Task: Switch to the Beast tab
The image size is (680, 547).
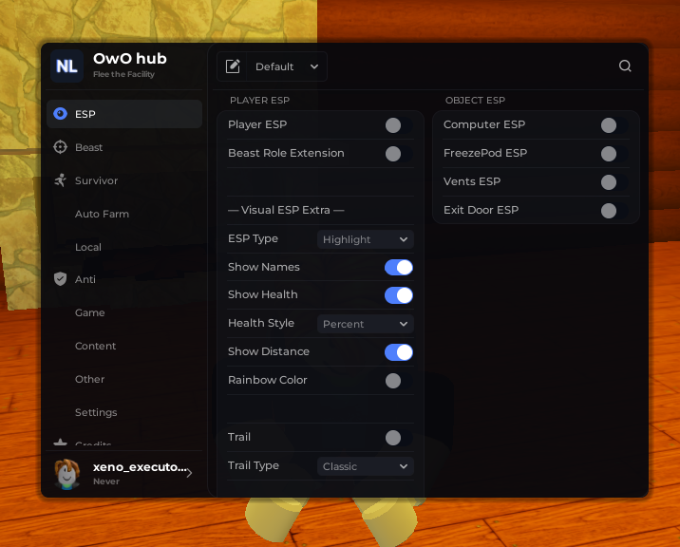Action: (x=124, y=147)
